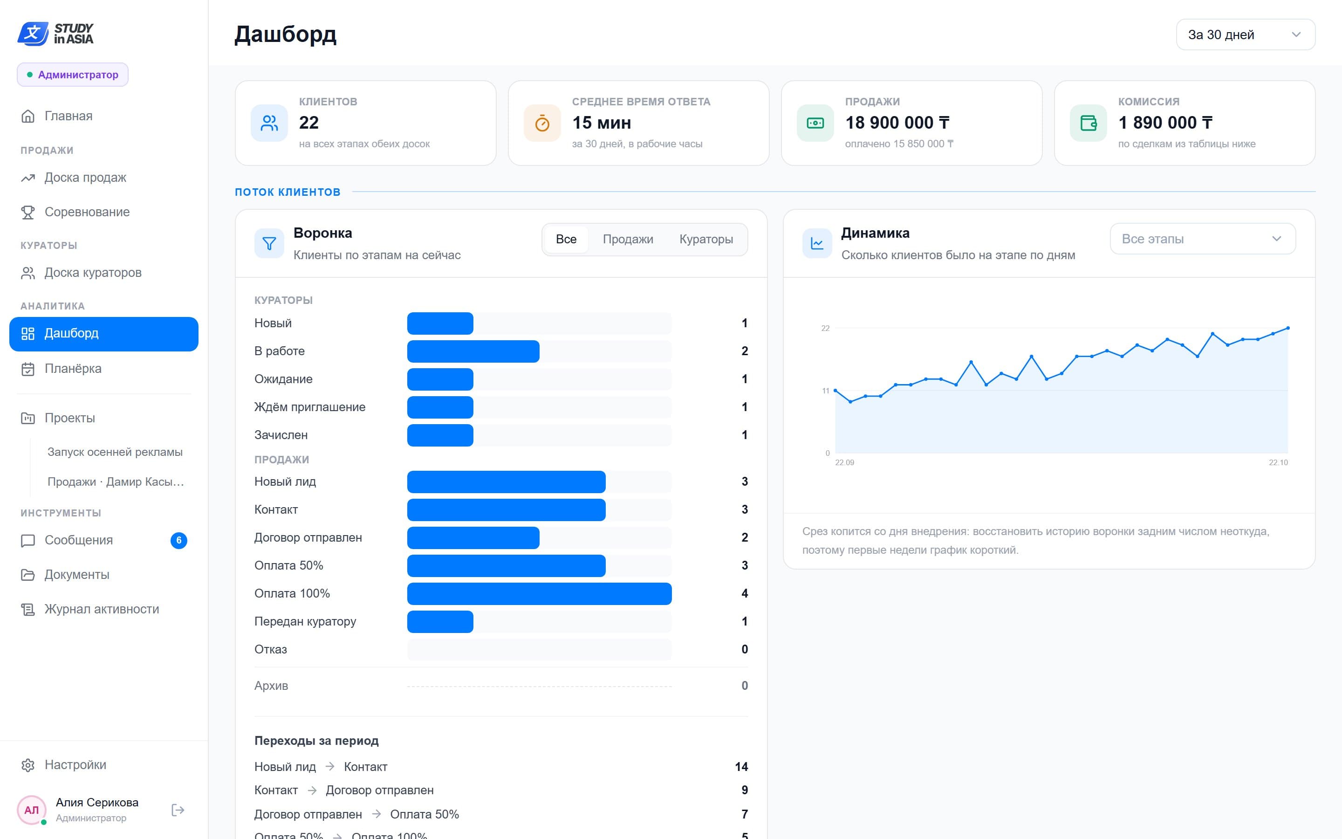The image size is (1342, 839).
Task: Click the grid icon beside Дашборд
Action: (x=28, y=333)
